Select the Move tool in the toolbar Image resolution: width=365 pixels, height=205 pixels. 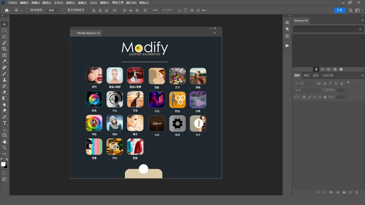point(4,24)
